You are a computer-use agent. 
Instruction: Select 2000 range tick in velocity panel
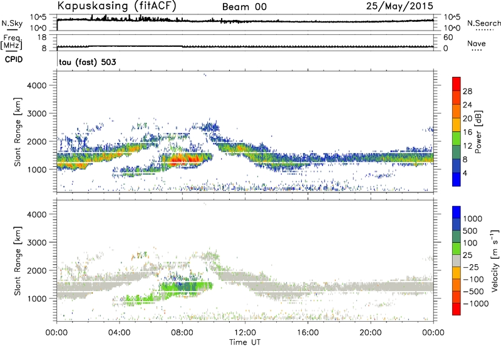coord(37,270)
